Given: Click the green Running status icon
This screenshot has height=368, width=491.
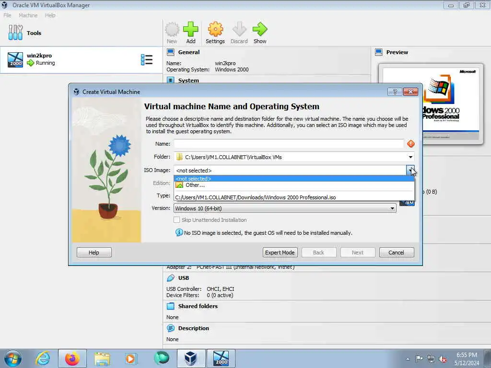Looking at the screenshot, I should point(30,63).
